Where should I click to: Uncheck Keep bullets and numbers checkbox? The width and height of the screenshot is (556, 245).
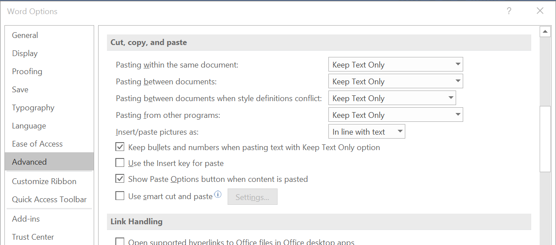click(120, 147)
